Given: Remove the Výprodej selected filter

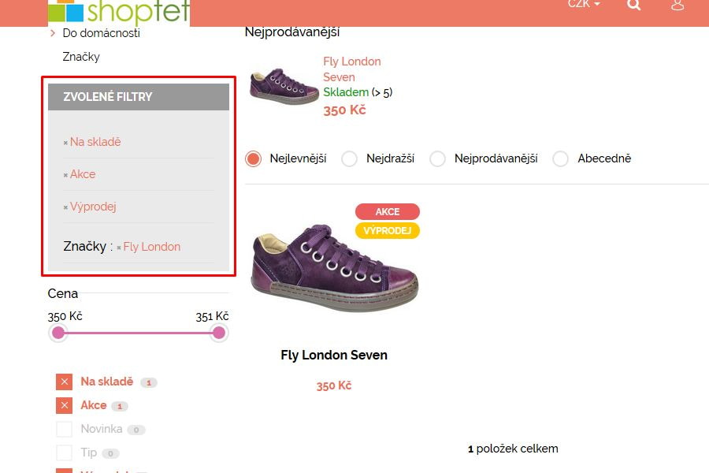Looking at the screenshot, I should tap(90, 207).
